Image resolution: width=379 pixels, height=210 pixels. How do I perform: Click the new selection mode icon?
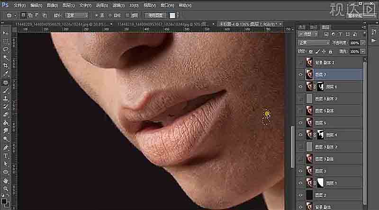[x=23, y=16]
